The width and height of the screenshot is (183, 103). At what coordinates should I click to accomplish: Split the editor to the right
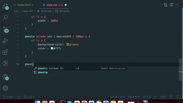point(171,5)
